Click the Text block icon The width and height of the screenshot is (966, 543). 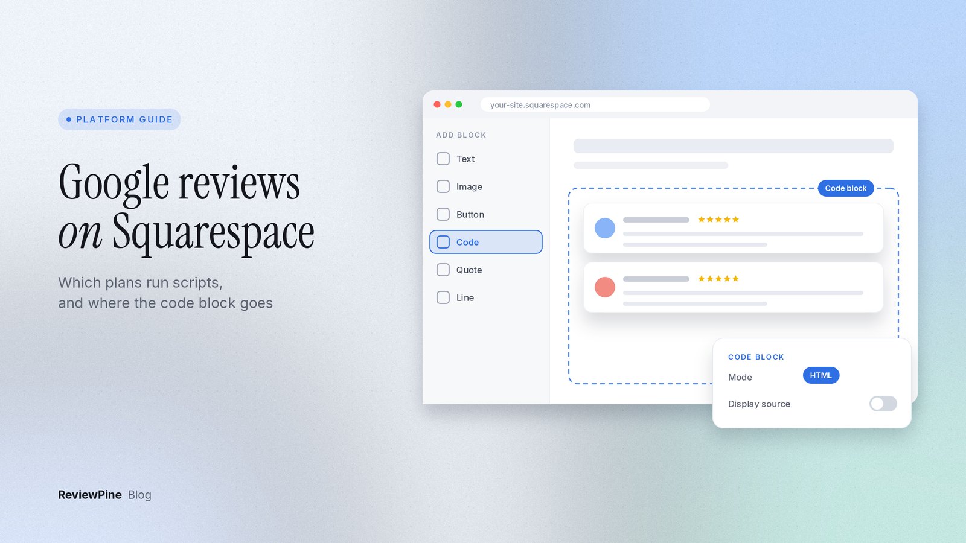[443, 159]
